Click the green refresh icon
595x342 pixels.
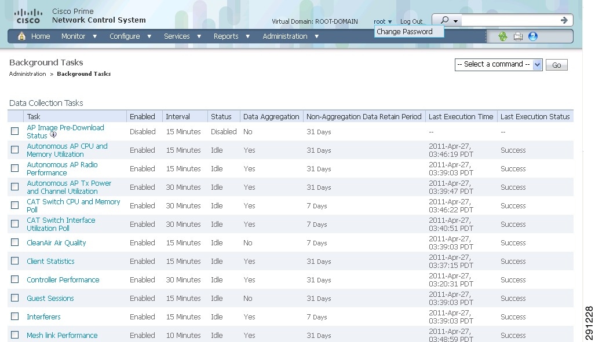pos(503,36)
